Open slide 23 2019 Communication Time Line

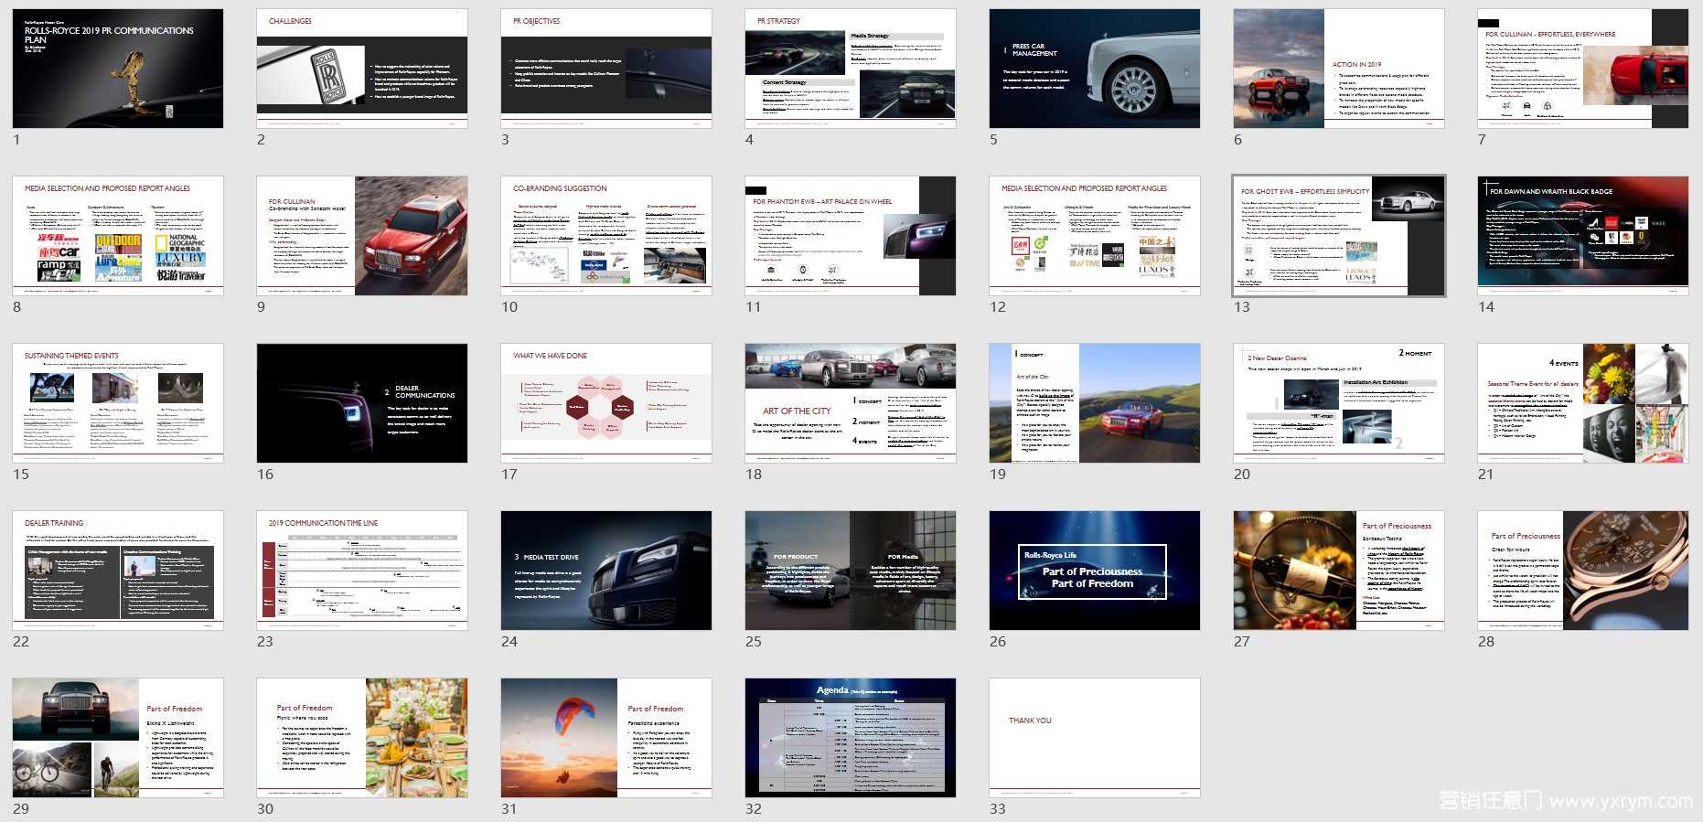click(362, 571)
